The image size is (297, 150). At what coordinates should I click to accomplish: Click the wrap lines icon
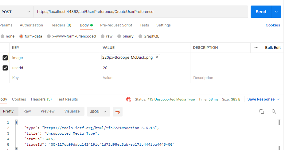coord(117,112)
